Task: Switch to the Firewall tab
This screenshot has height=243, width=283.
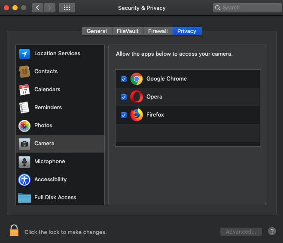Action: (x=158, y=31)
